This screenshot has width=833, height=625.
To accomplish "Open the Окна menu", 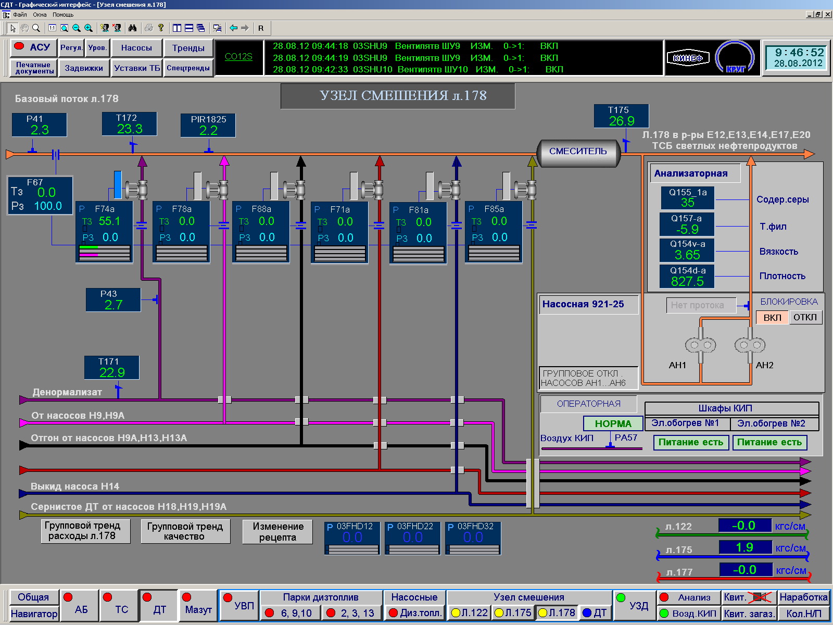I will point(40,15).
